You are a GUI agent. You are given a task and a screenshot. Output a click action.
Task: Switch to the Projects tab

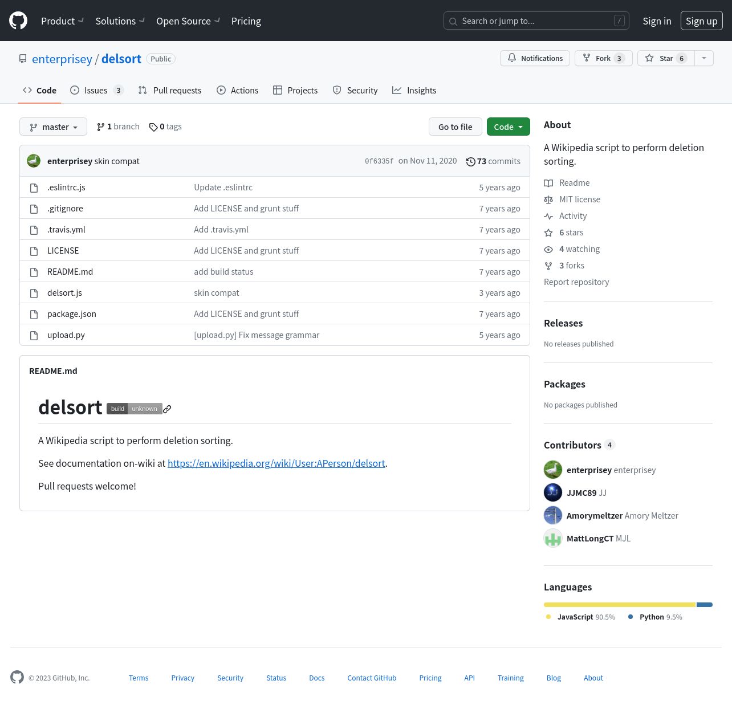pos(295,90)
